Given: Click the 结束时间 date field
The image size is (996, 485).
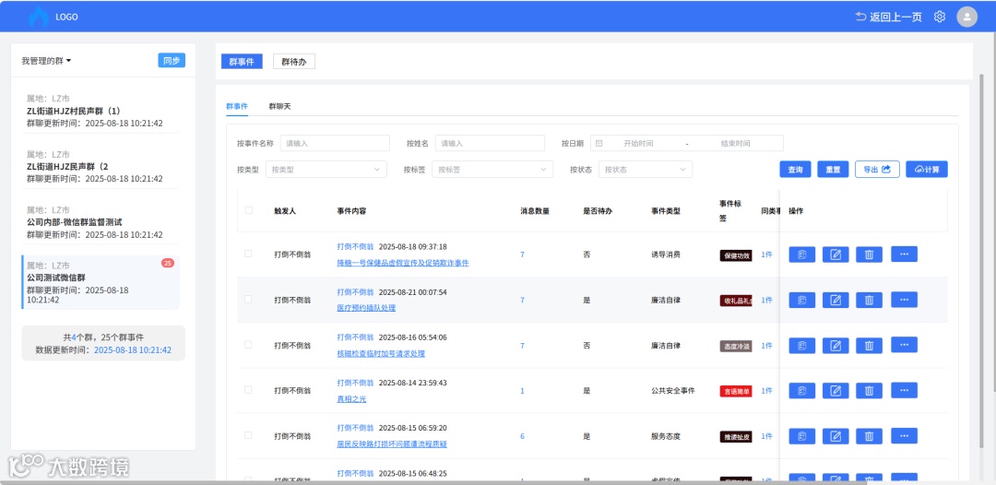Looking at the screenshot, I should pyautogui.click(x=736, y=144).
